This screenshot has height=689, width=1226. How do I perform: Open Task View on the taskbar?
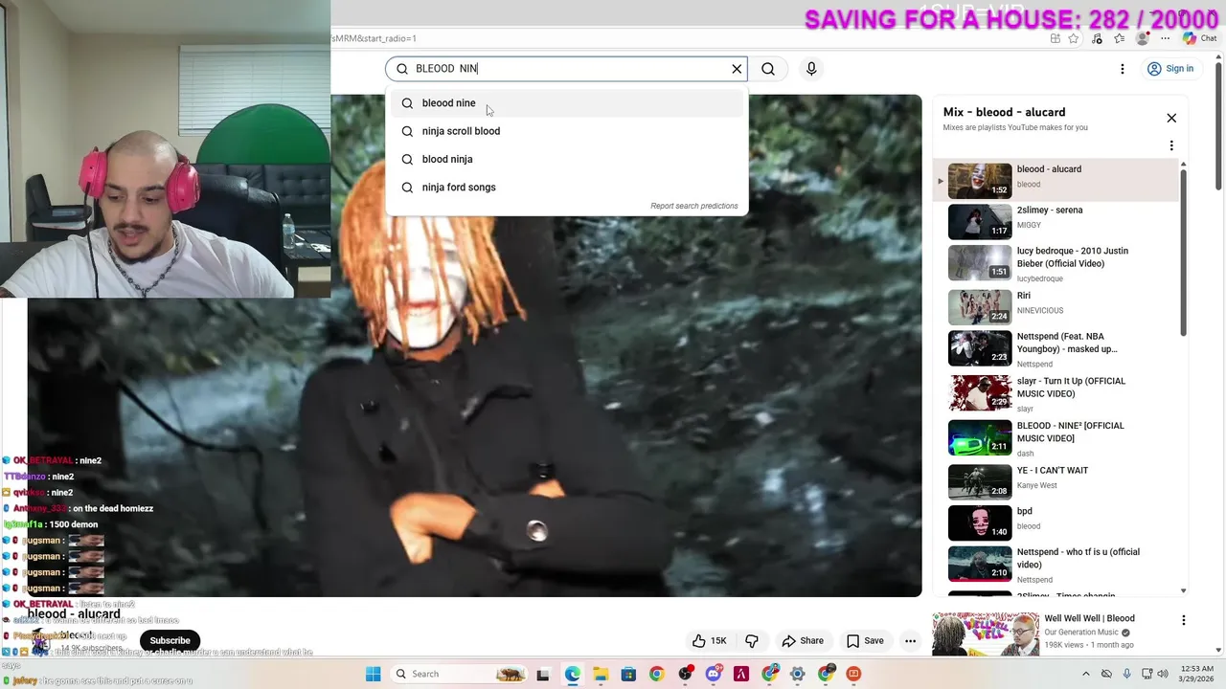click(543, 674)
